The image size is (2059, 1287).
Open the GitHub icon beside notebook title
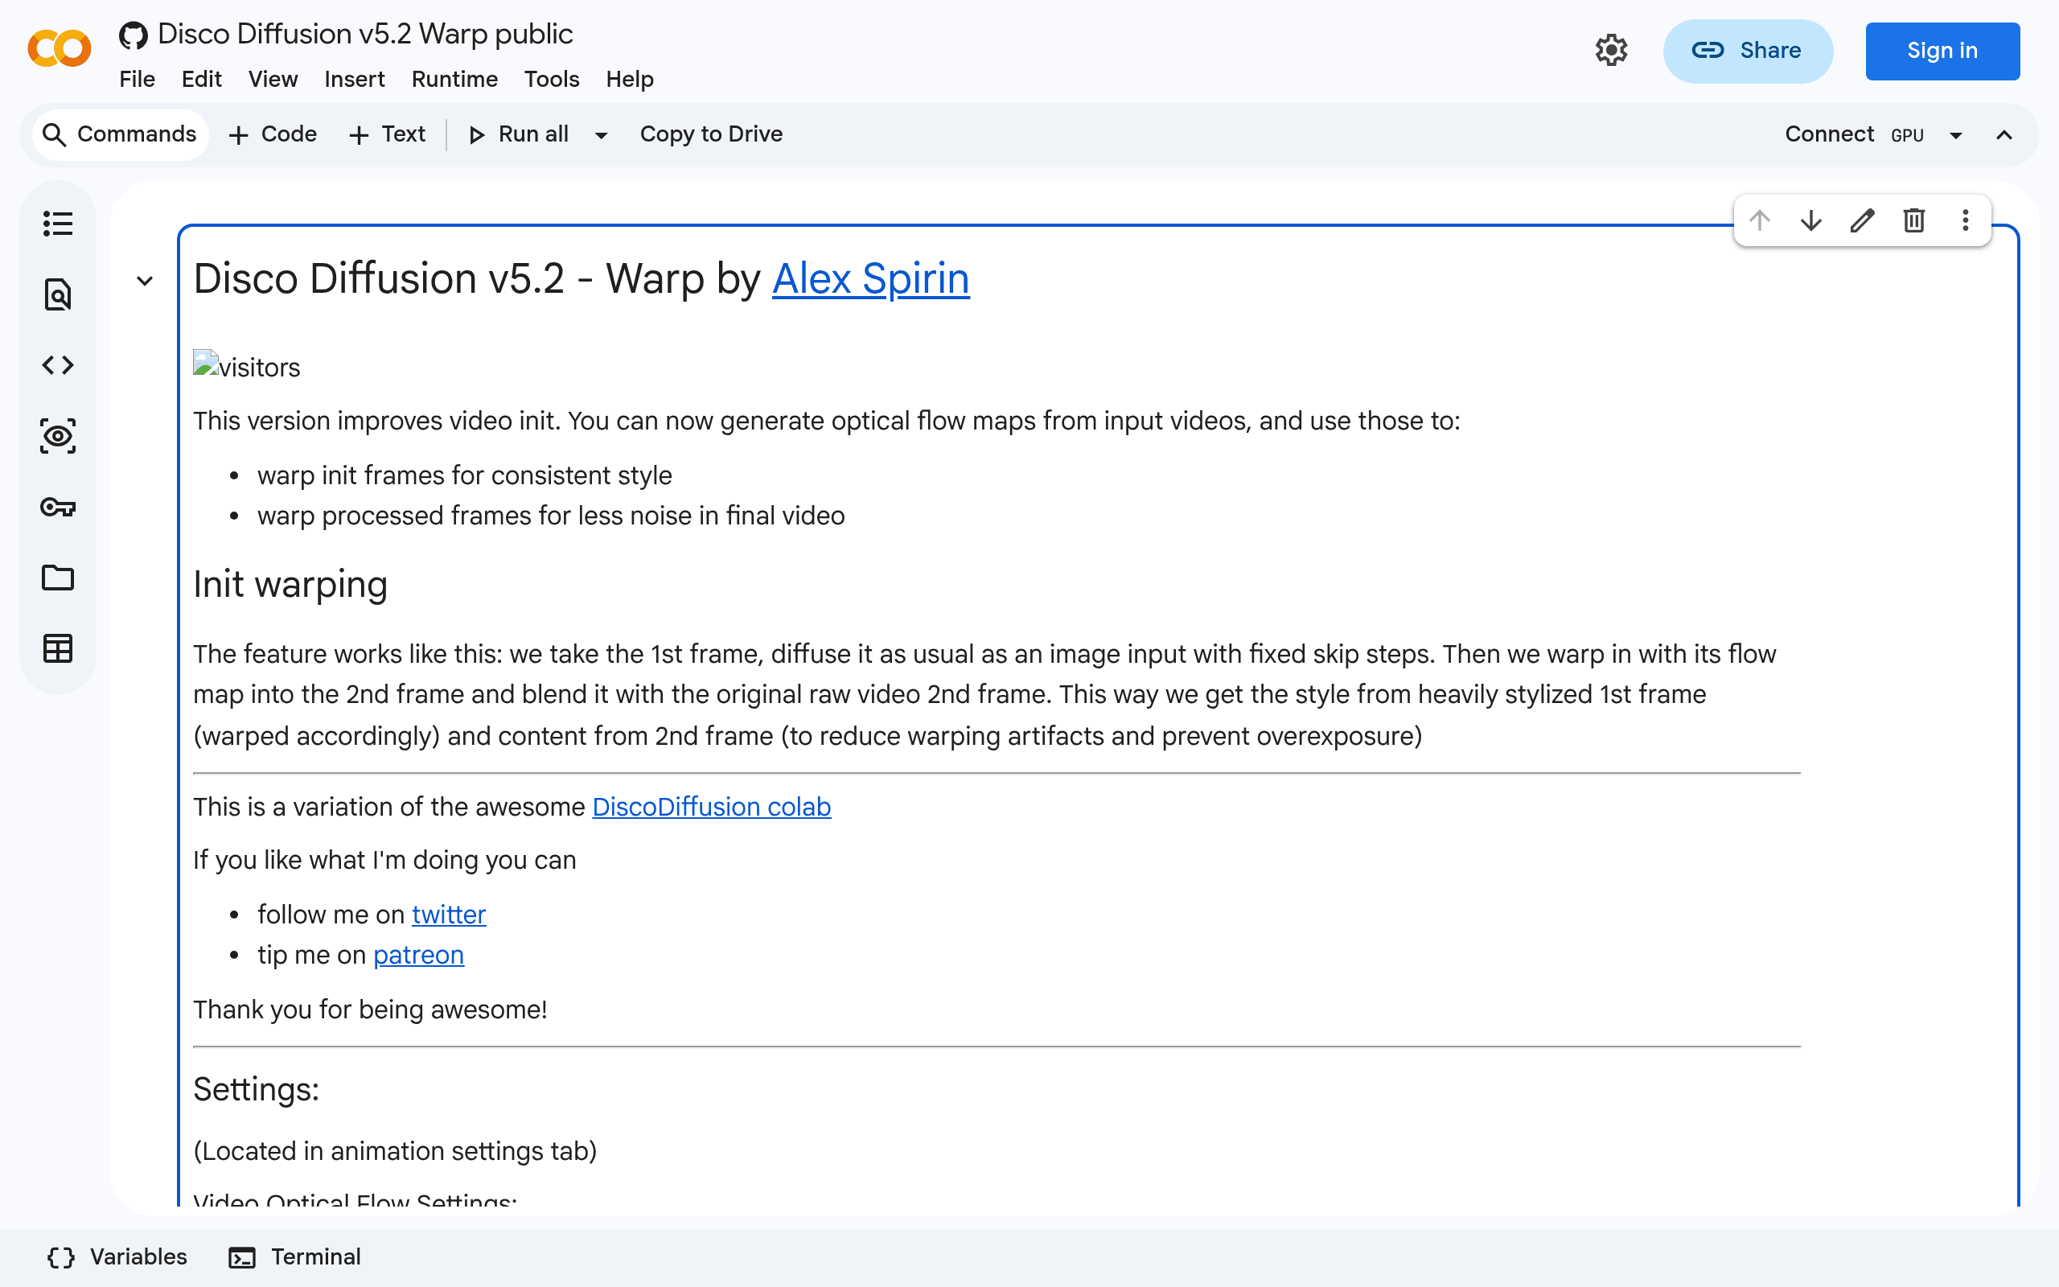[x=134, y=35]
